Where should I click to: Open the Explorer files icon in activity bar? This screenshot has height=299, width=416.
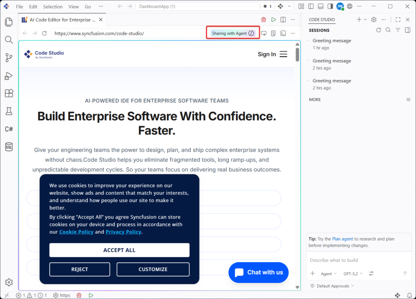(9, 22)
